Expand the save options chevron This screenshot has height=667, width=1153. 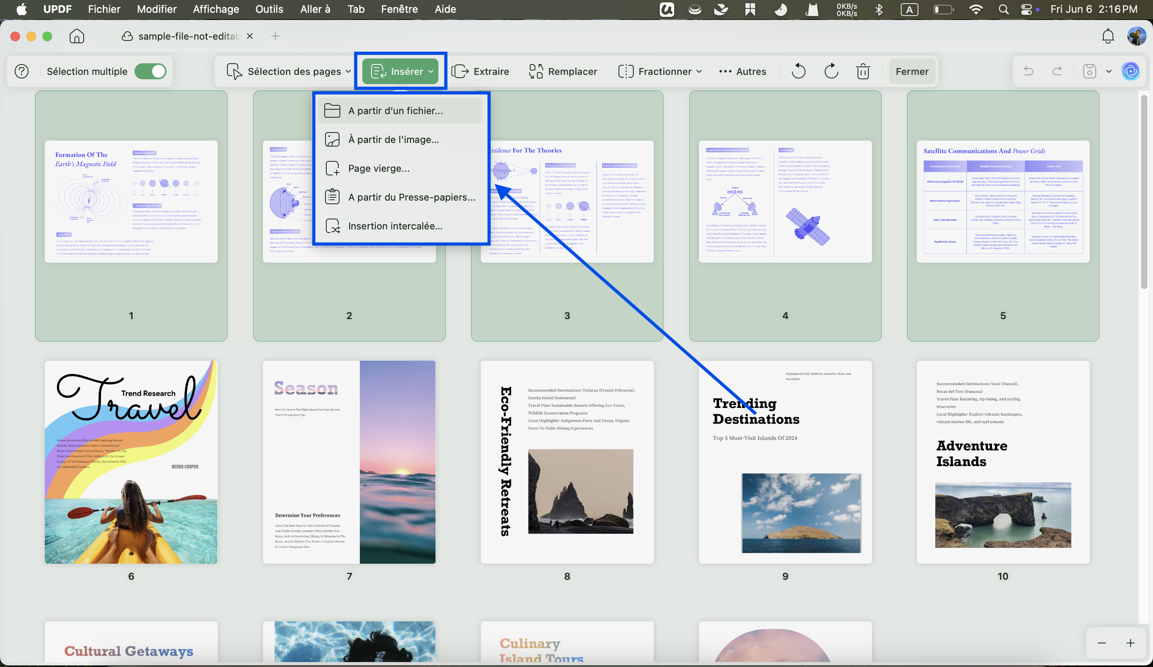click(1109, 71)
